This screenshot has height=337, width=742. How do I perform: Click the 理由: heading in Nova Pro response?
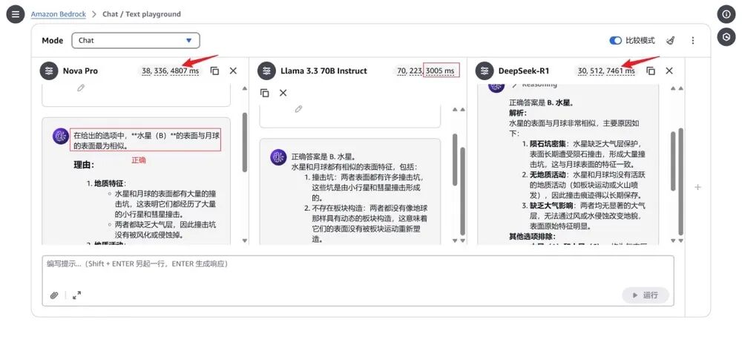pyautogui.click(x=84, y=166)
